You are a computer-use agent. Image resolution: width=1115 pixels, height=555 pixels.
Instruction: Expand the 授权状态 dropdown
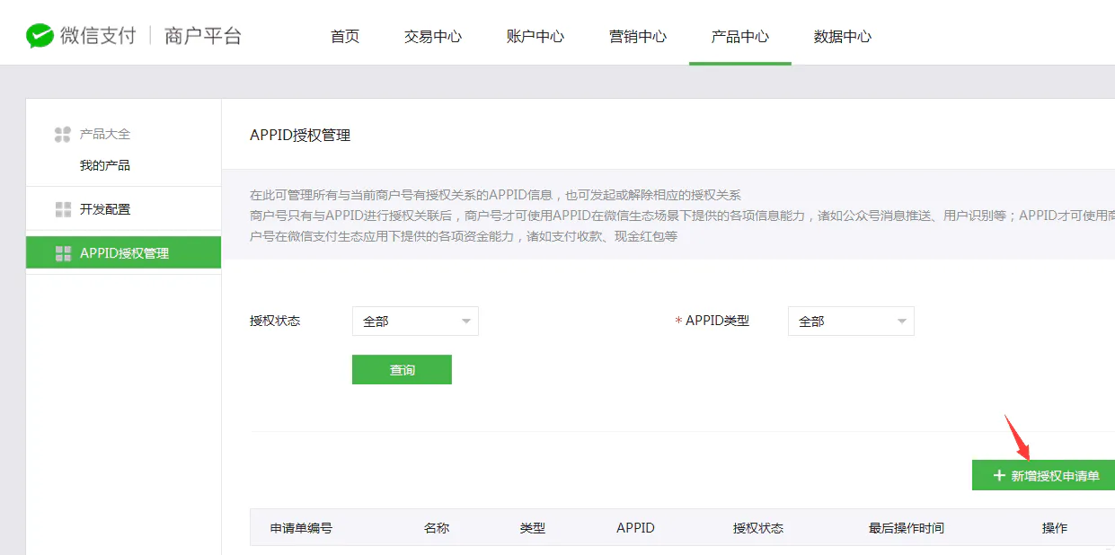[x=415, y=321]
